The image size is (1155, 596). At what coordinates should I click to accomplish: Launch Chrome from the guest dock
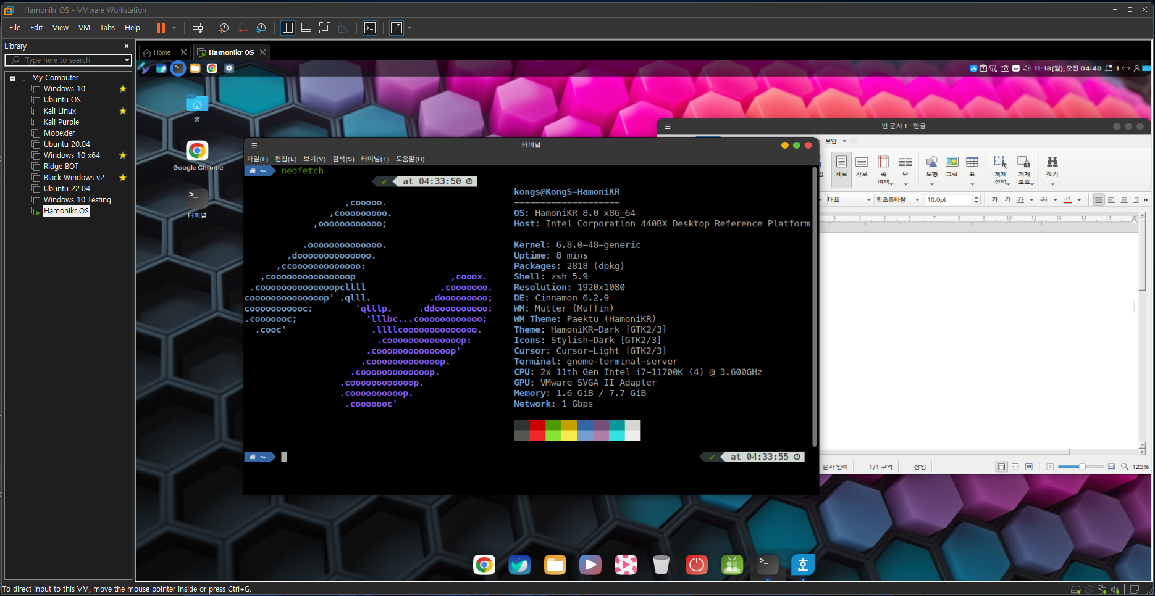click(484, 565)
